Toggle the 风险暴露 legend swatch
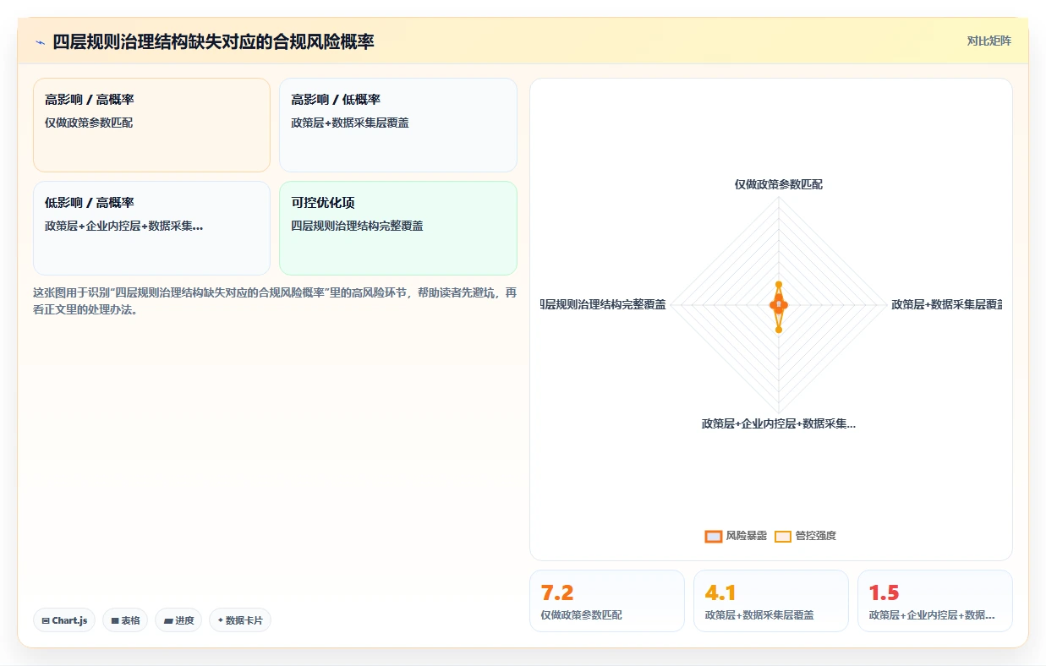Screen dimensions: 1046x666 [x=714, y=536]
